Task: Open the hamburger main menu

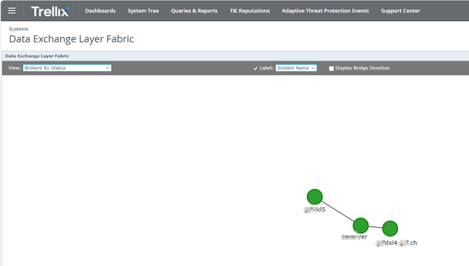Action: [12, 11]
